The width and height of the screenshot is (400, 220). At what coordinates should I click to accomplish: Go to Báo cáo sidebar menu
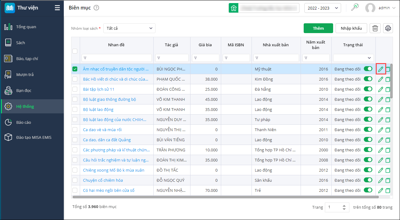point(24,122)
